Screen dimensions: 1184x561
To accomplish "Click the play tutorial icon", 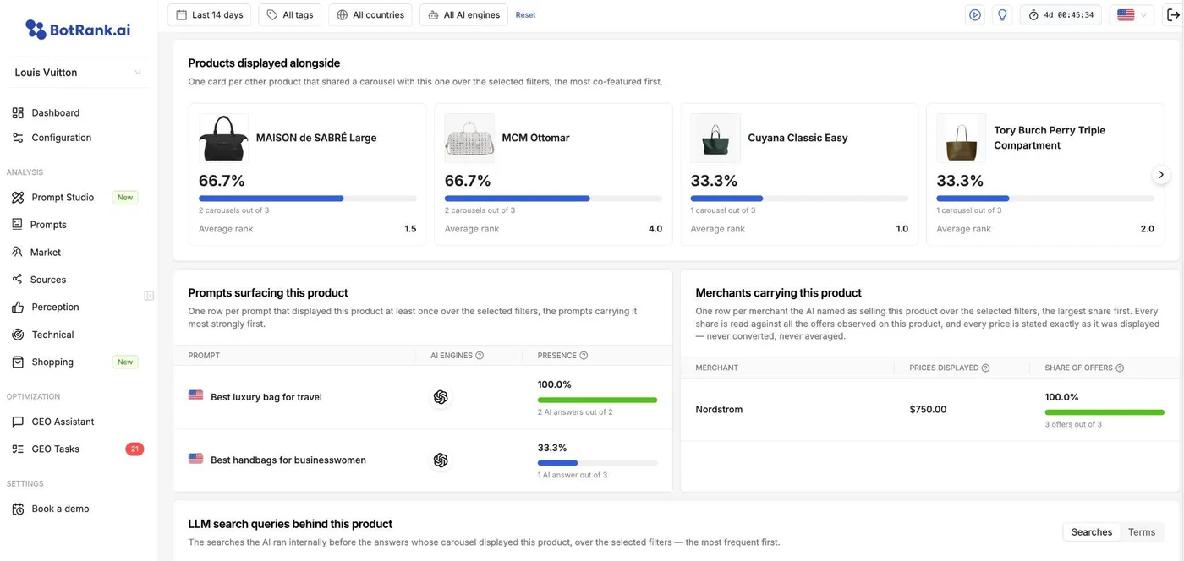I will 975,14.
